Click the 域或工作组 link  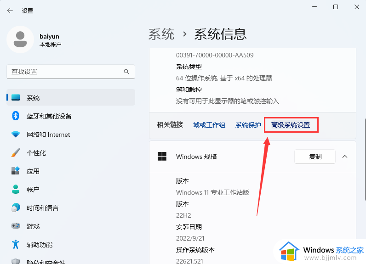coord(209,125)
